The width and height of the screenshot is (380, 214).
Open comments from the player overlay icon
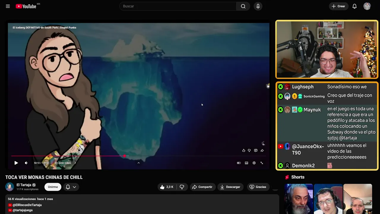(x=256, y=150)
